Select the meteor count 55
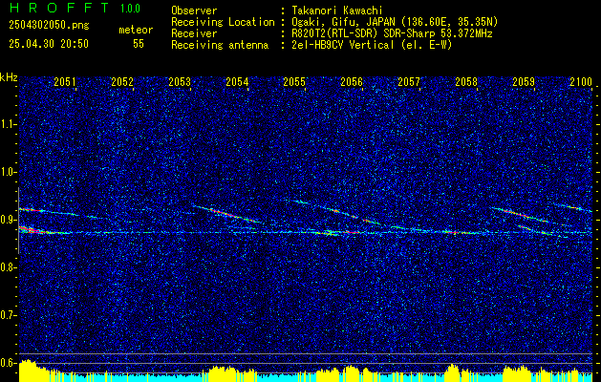 [x=139, y=44]
